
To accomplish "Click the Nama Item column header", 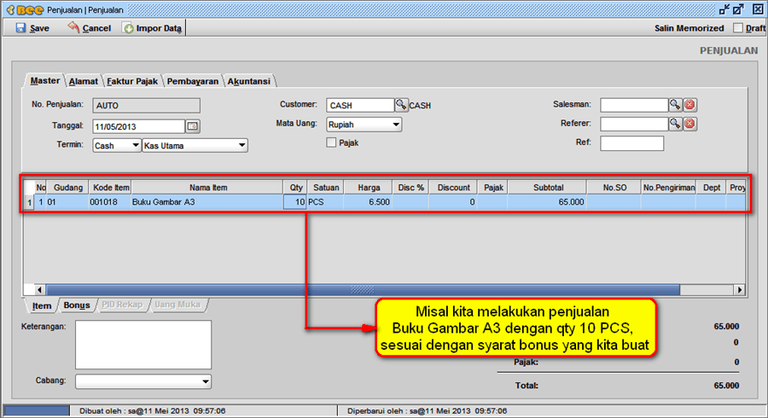I will coord(207,188).
